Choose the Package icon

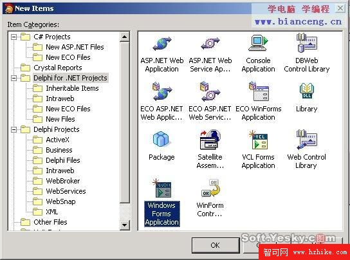tap(161, 139)
